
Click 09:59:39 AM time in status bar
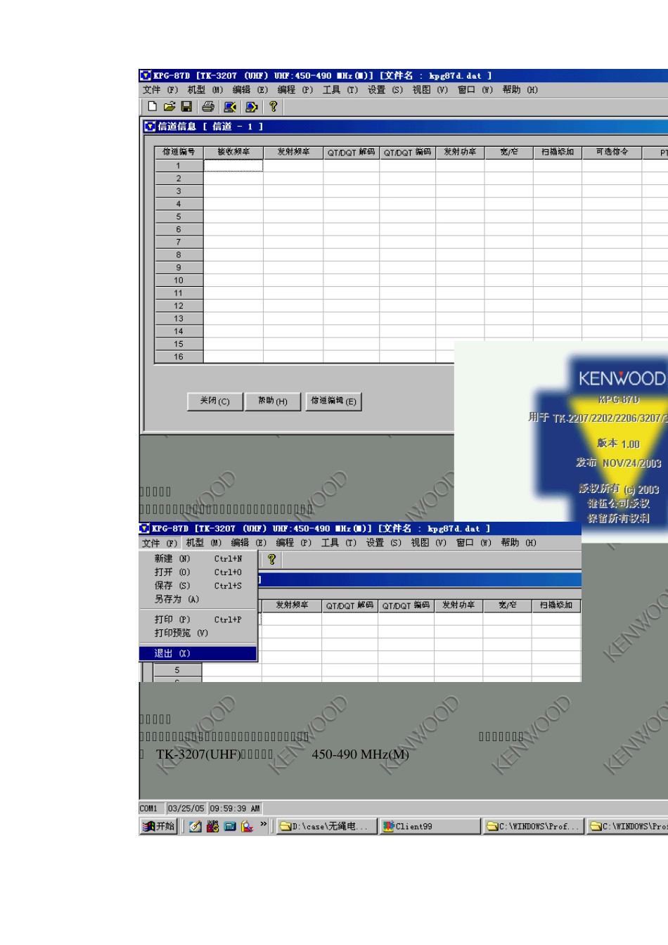(235, 809)
